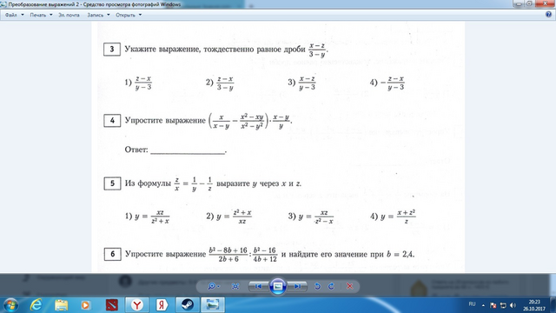Click the fit-to-window actual size icon

[x=235, y=286]
